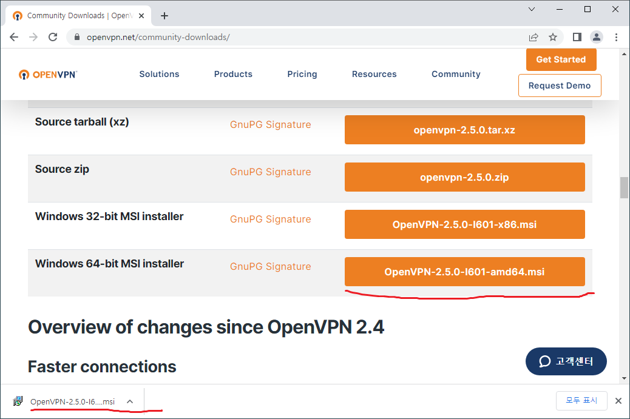Open GnuPG Signature for Source tarball (xz)
The width and height of the screenshot is (630, 419).
pos(271,125)
